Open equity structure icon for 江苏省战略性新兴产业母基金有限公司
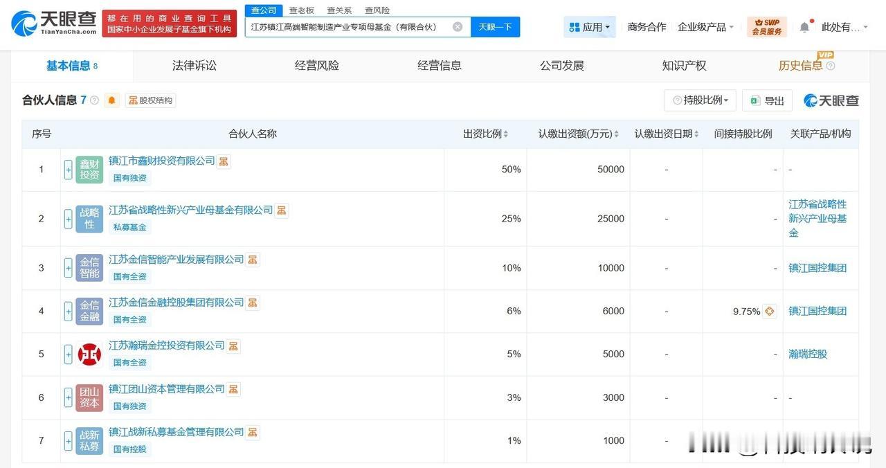This screenshot has height=468, width=886. click(282, 210)
